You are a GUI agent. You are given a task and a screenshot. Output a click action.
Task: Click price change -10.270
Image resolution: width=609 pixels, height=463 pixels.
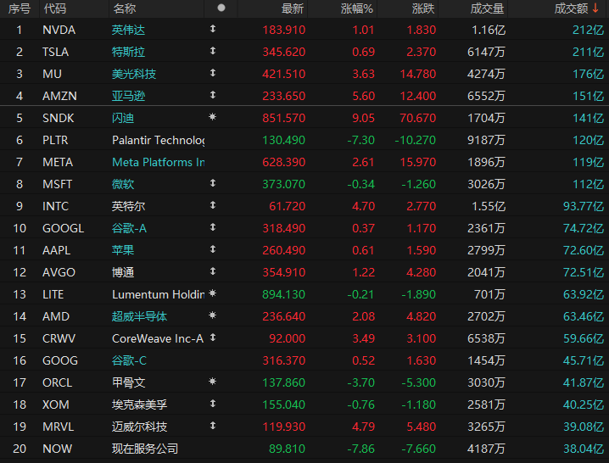(x=416, y=140)
